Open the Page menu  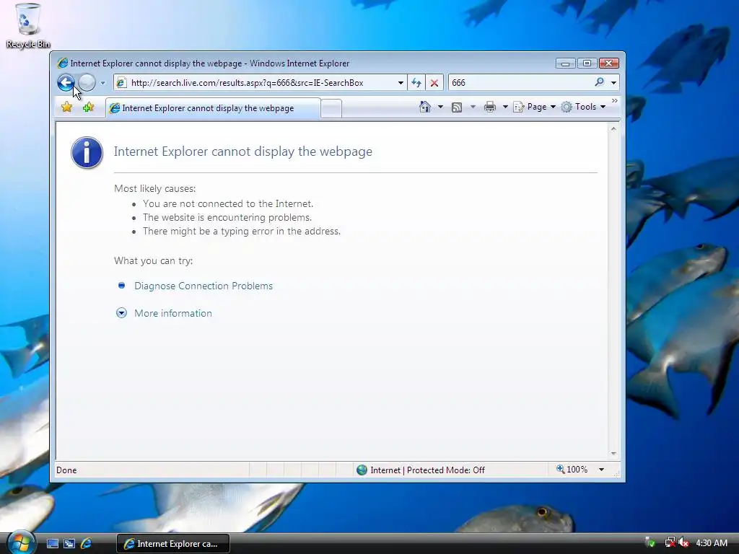535,107
